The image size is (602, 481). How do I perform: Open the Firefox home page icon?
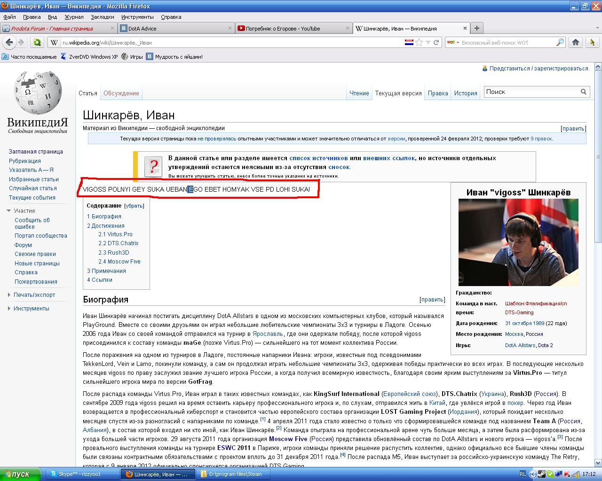coord(575,42)
